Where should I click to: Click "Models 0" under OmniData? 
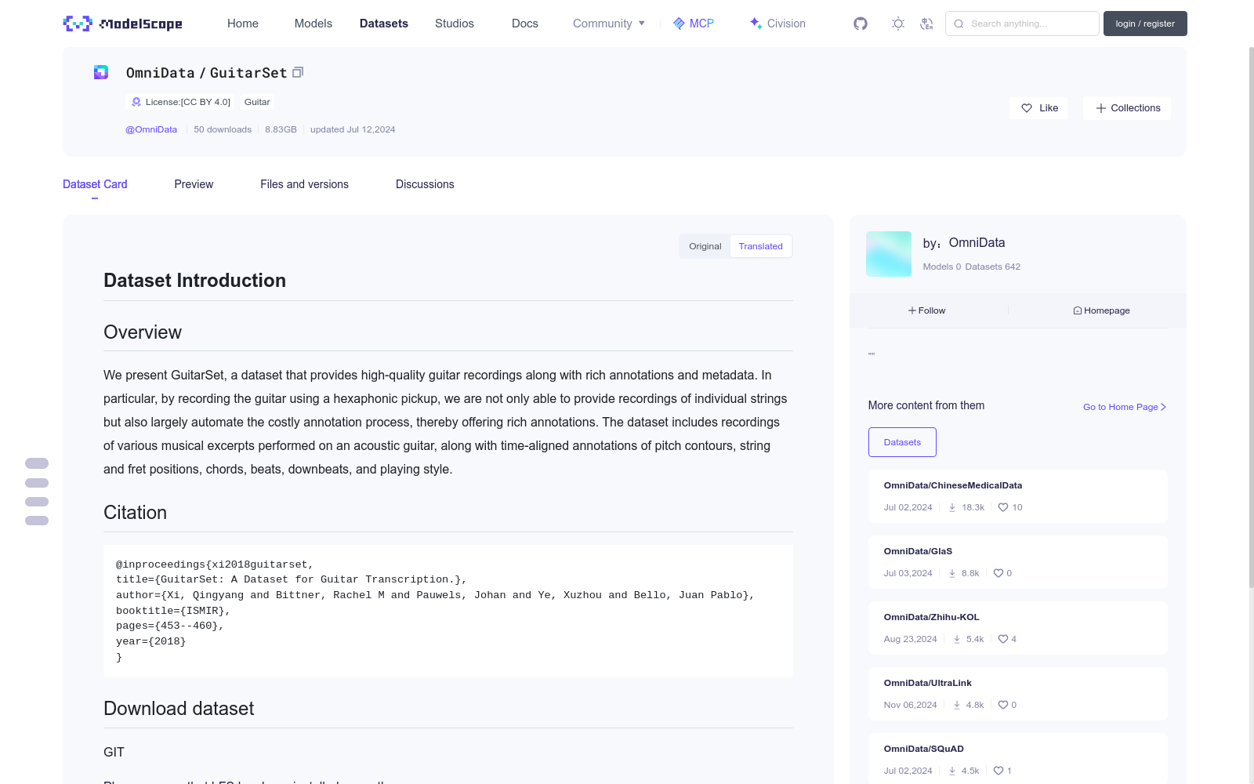point(942,267)
